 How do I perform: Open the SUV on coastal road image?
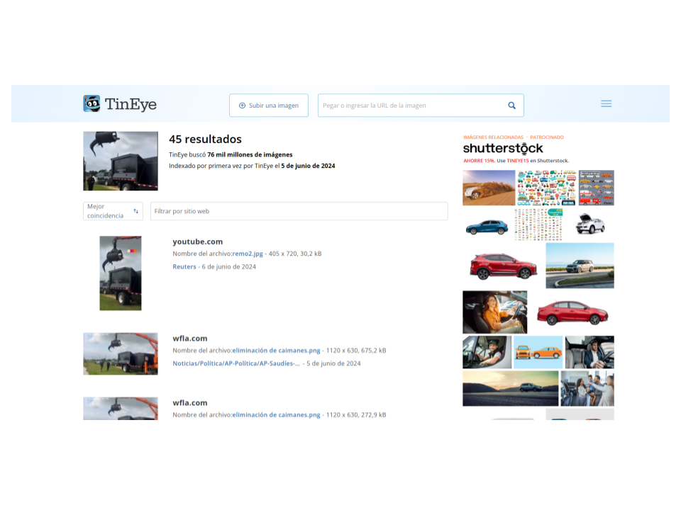(580, 266)
